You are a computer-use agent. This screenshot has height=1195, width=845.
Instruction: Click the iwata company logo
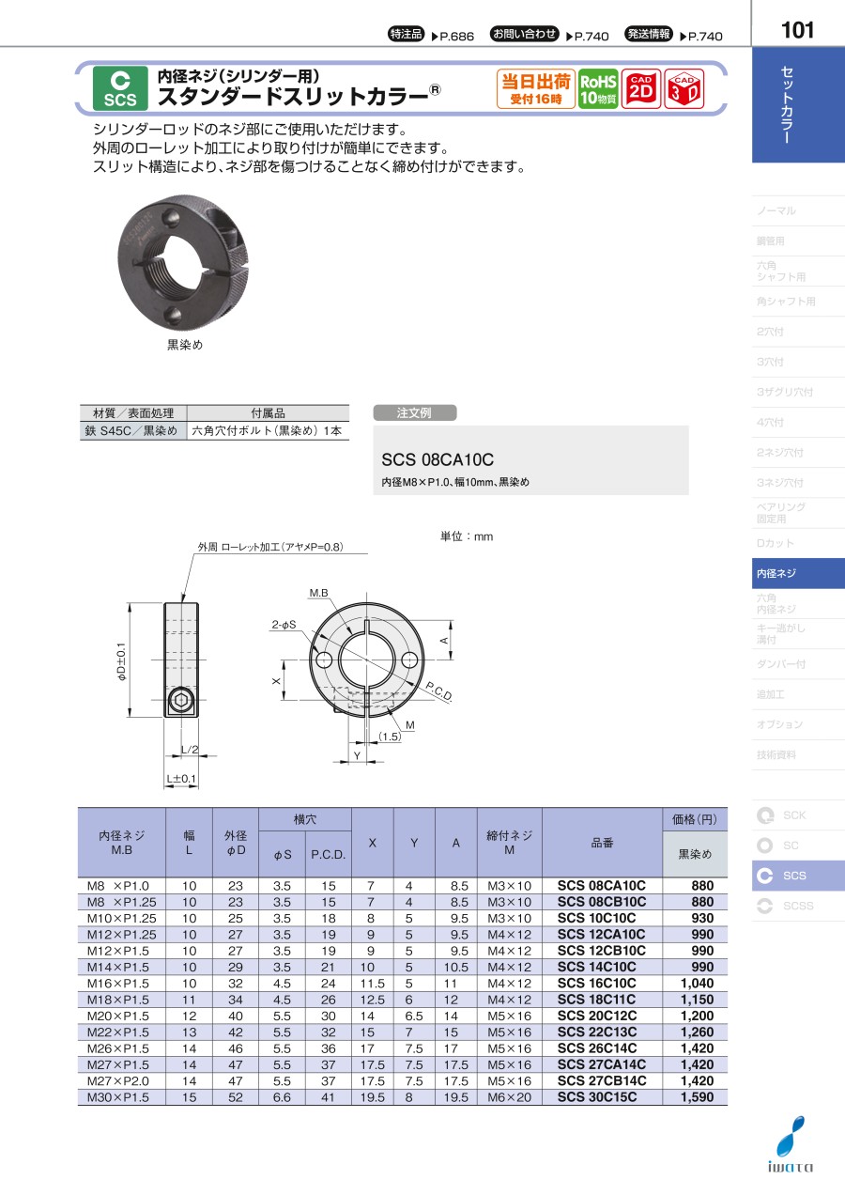pos(792,1146)
